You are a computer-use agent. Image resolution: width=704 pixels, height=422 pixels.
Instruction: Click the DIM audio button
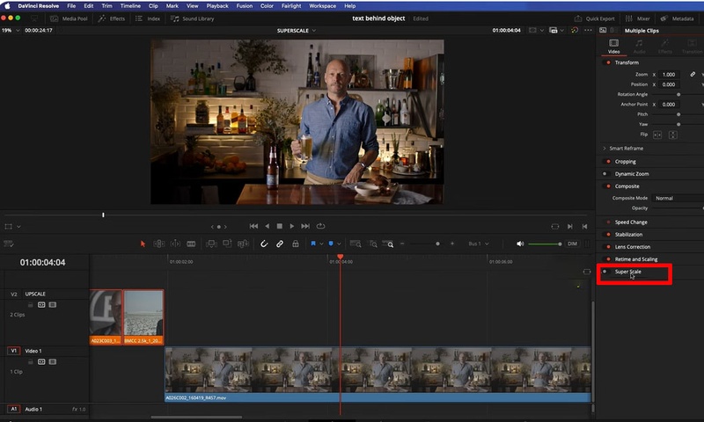pyautogui.click(x=572, y=244)
